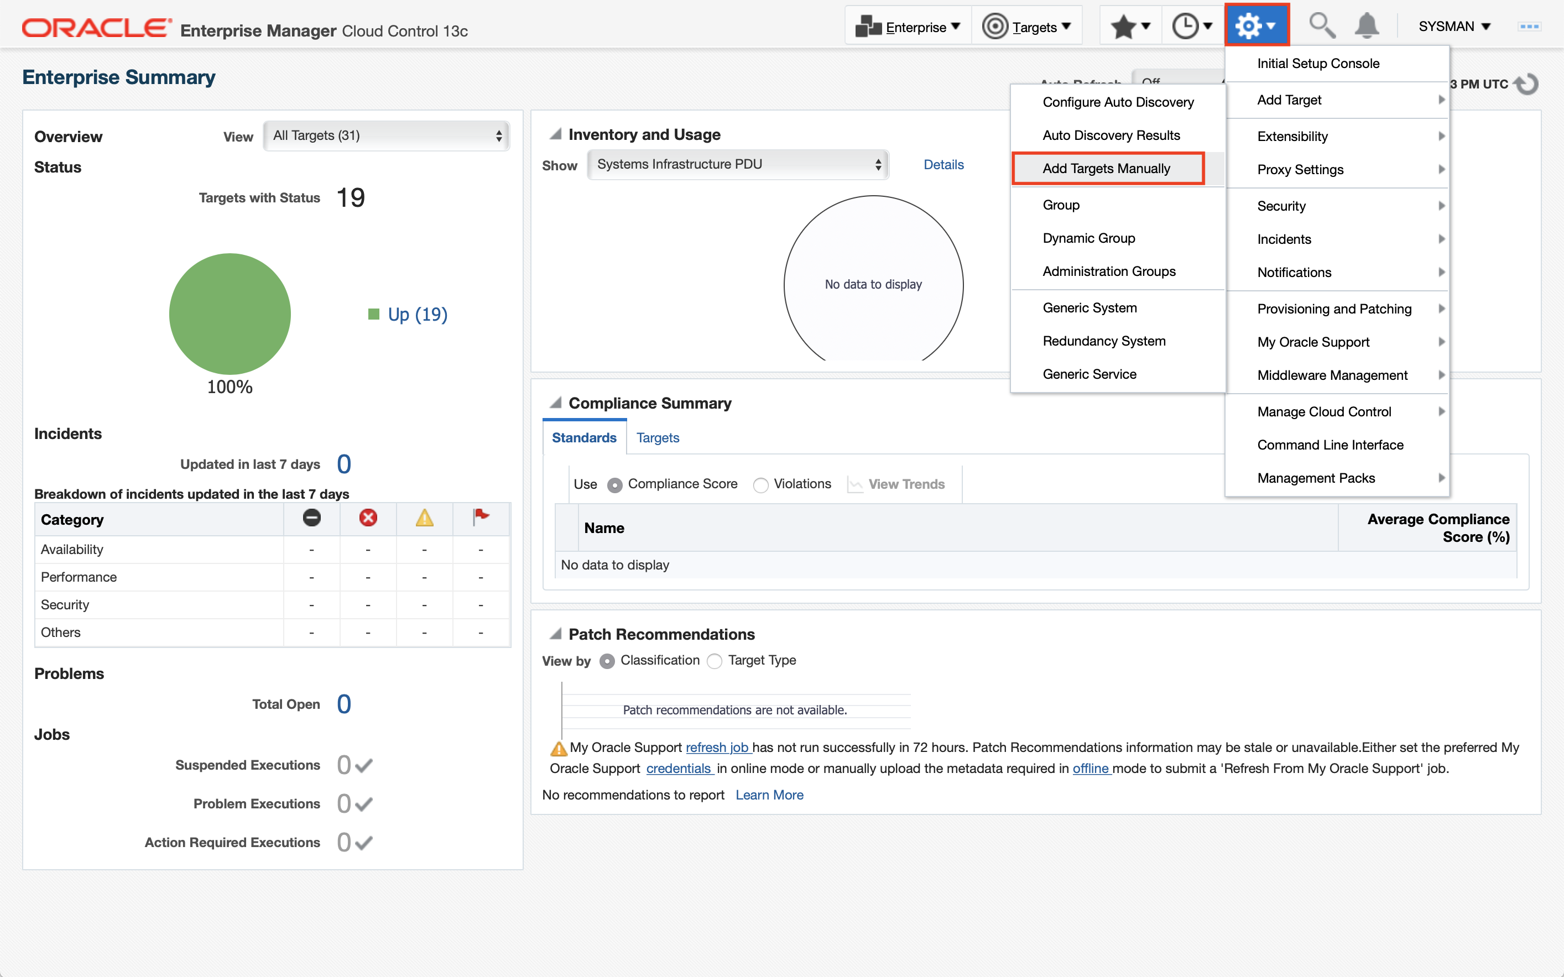
Task: Select the Target Type radio button
Action: pos(714,661)
